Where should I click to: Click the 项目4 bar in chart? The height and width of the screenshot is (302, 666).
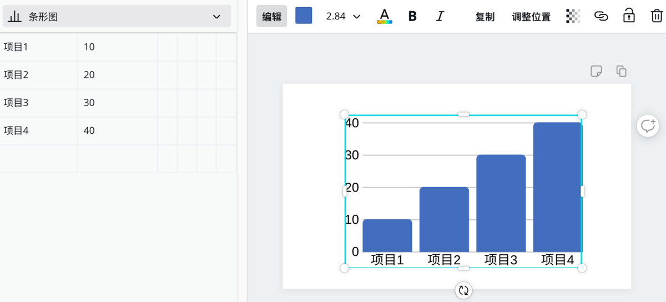(x=558, y=188)
